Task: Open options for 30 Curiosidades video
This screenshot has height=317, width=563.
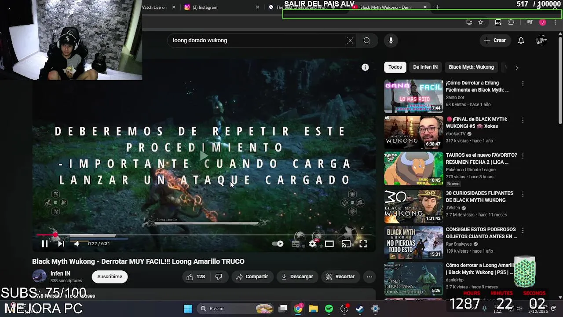Action: [x=523, y=194]
